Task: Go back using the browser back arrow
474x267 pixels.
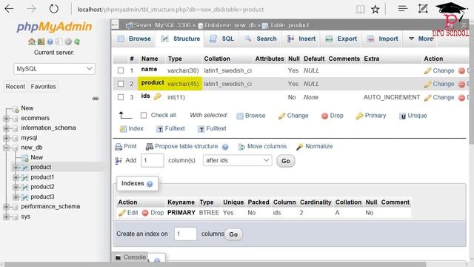Action: point(9,9)
